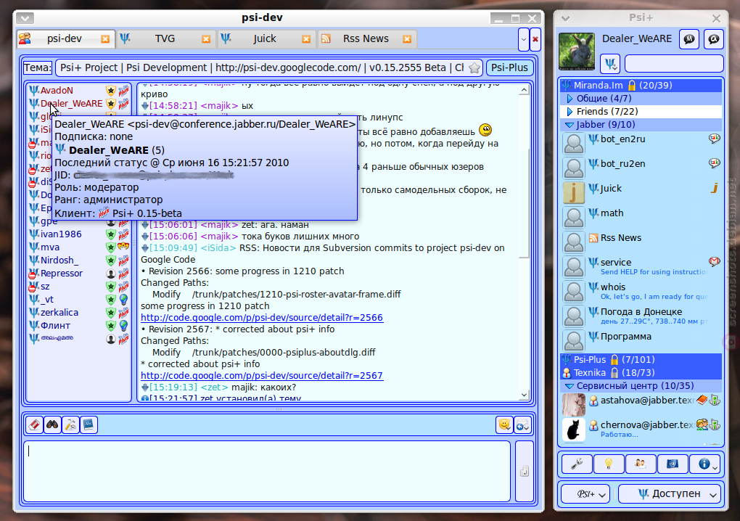740x521 pixels.
Task: Select whois contact in roster
Action: [x=641, y=291]
